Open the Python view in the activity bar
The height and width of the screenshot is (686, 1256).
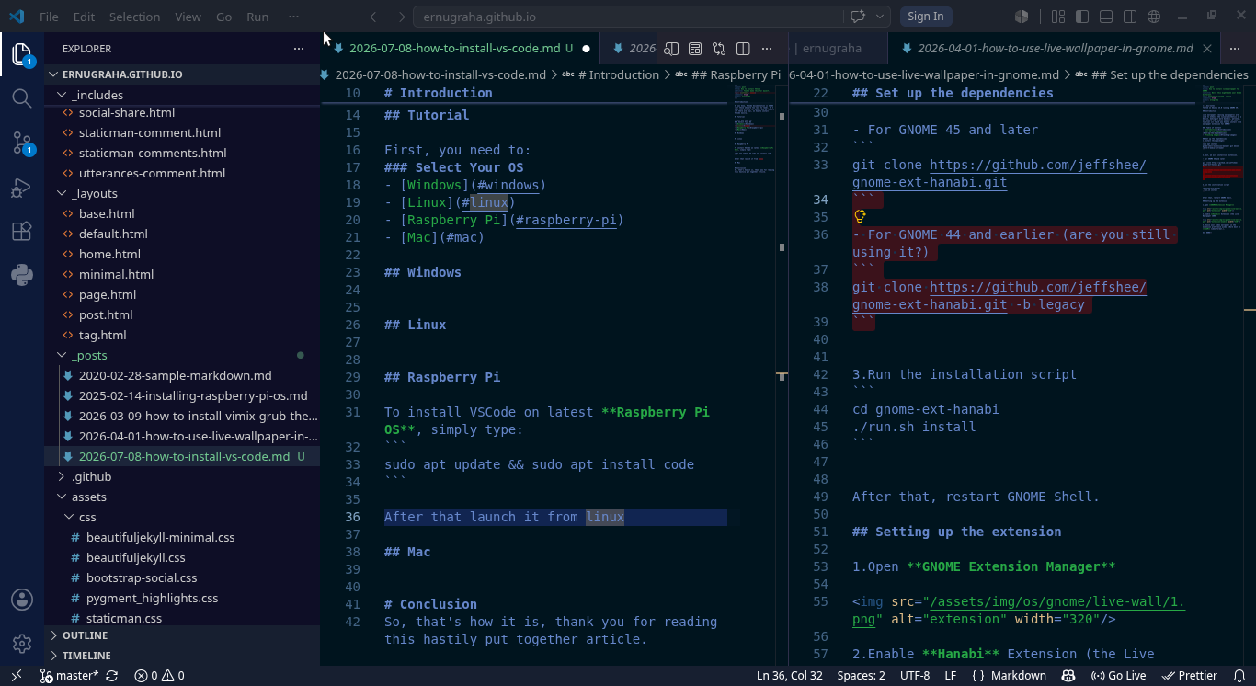(x=22, y=274)
